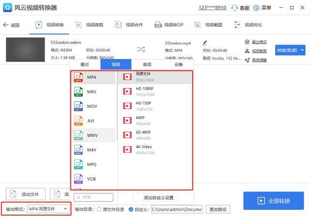310x218 pixels.
Task: Choose the 640P 960x640 preset
Action: 155,121
